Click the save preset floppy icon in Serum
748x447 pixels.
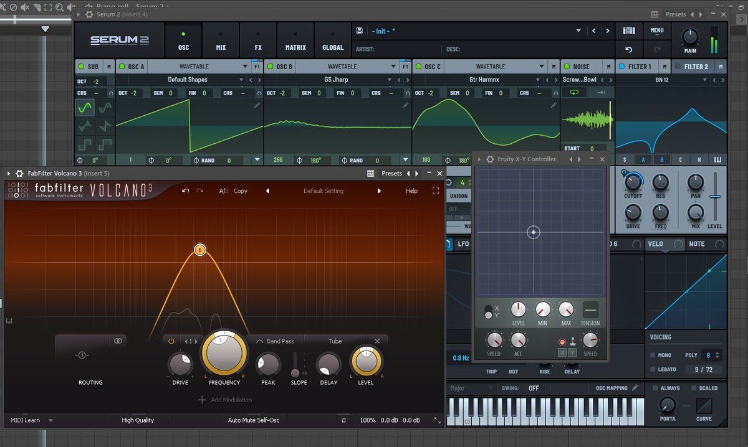(x=360, y=31)
